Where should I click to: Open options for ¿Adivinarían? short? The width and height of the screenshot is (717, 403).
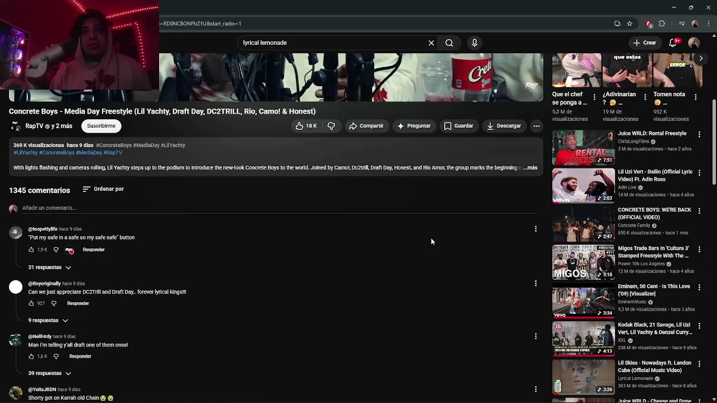[645, 97]
